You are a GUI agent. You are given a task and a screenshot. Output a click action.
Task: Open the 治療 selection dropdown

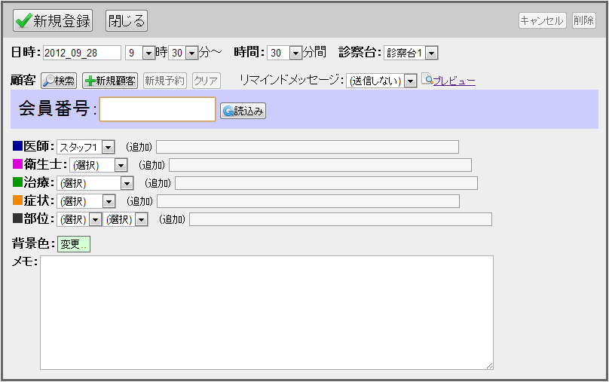click(x=95, y=183)
